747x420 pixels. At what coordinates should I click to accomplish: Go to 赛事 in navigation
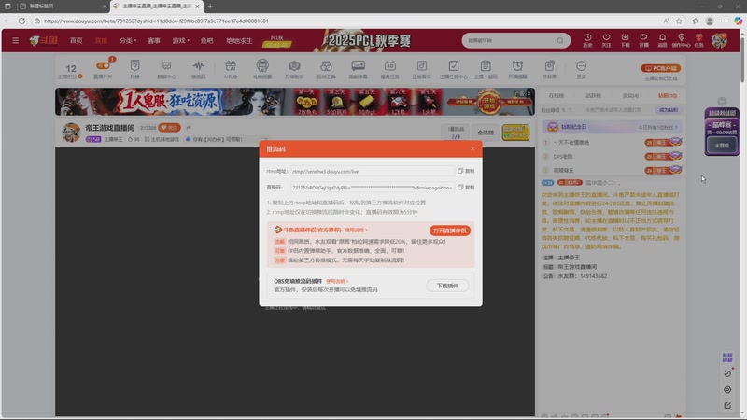(x=154, y=40)
